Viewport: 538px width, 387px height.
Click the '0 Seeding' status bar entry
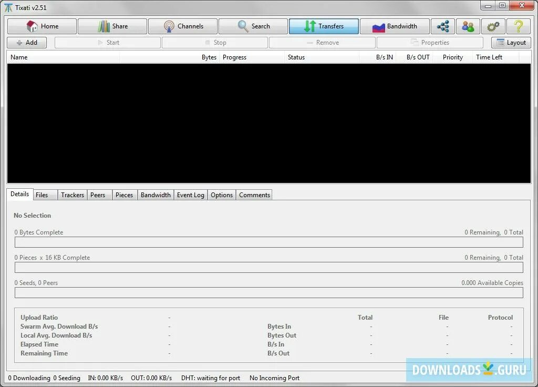(x=67, y=378)
